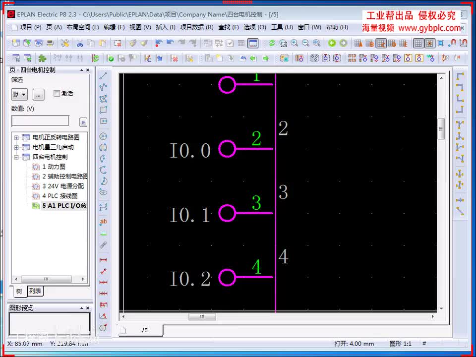Collapse the 四台电机控制 project node

click(x=16, y=157)
